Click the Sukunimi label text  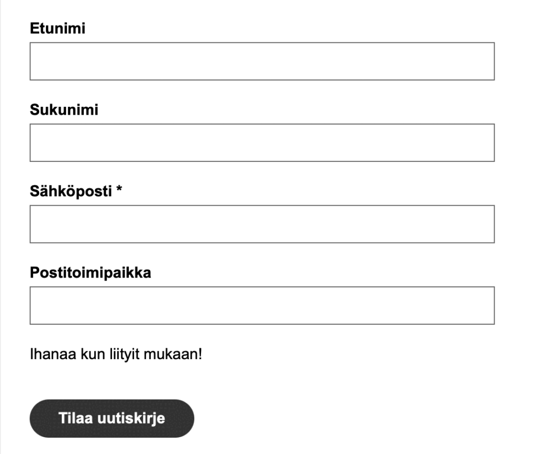64,110
